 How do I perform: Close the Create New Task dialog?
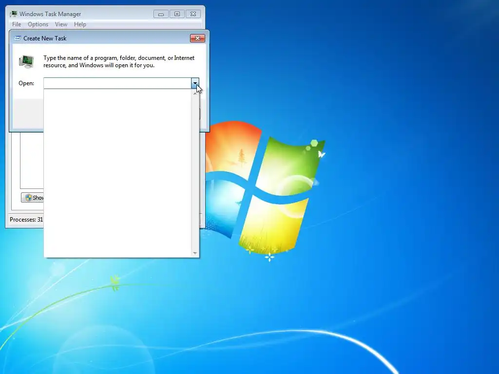tap(197, 38)
